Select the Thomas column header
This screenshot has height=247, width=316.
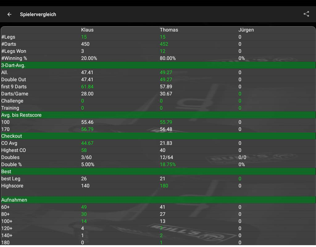click(169, 30)
